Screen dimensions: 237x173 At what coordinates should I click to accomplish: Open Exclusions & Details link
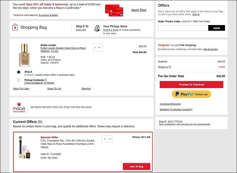pyautogui.click(x=48, y=15)
